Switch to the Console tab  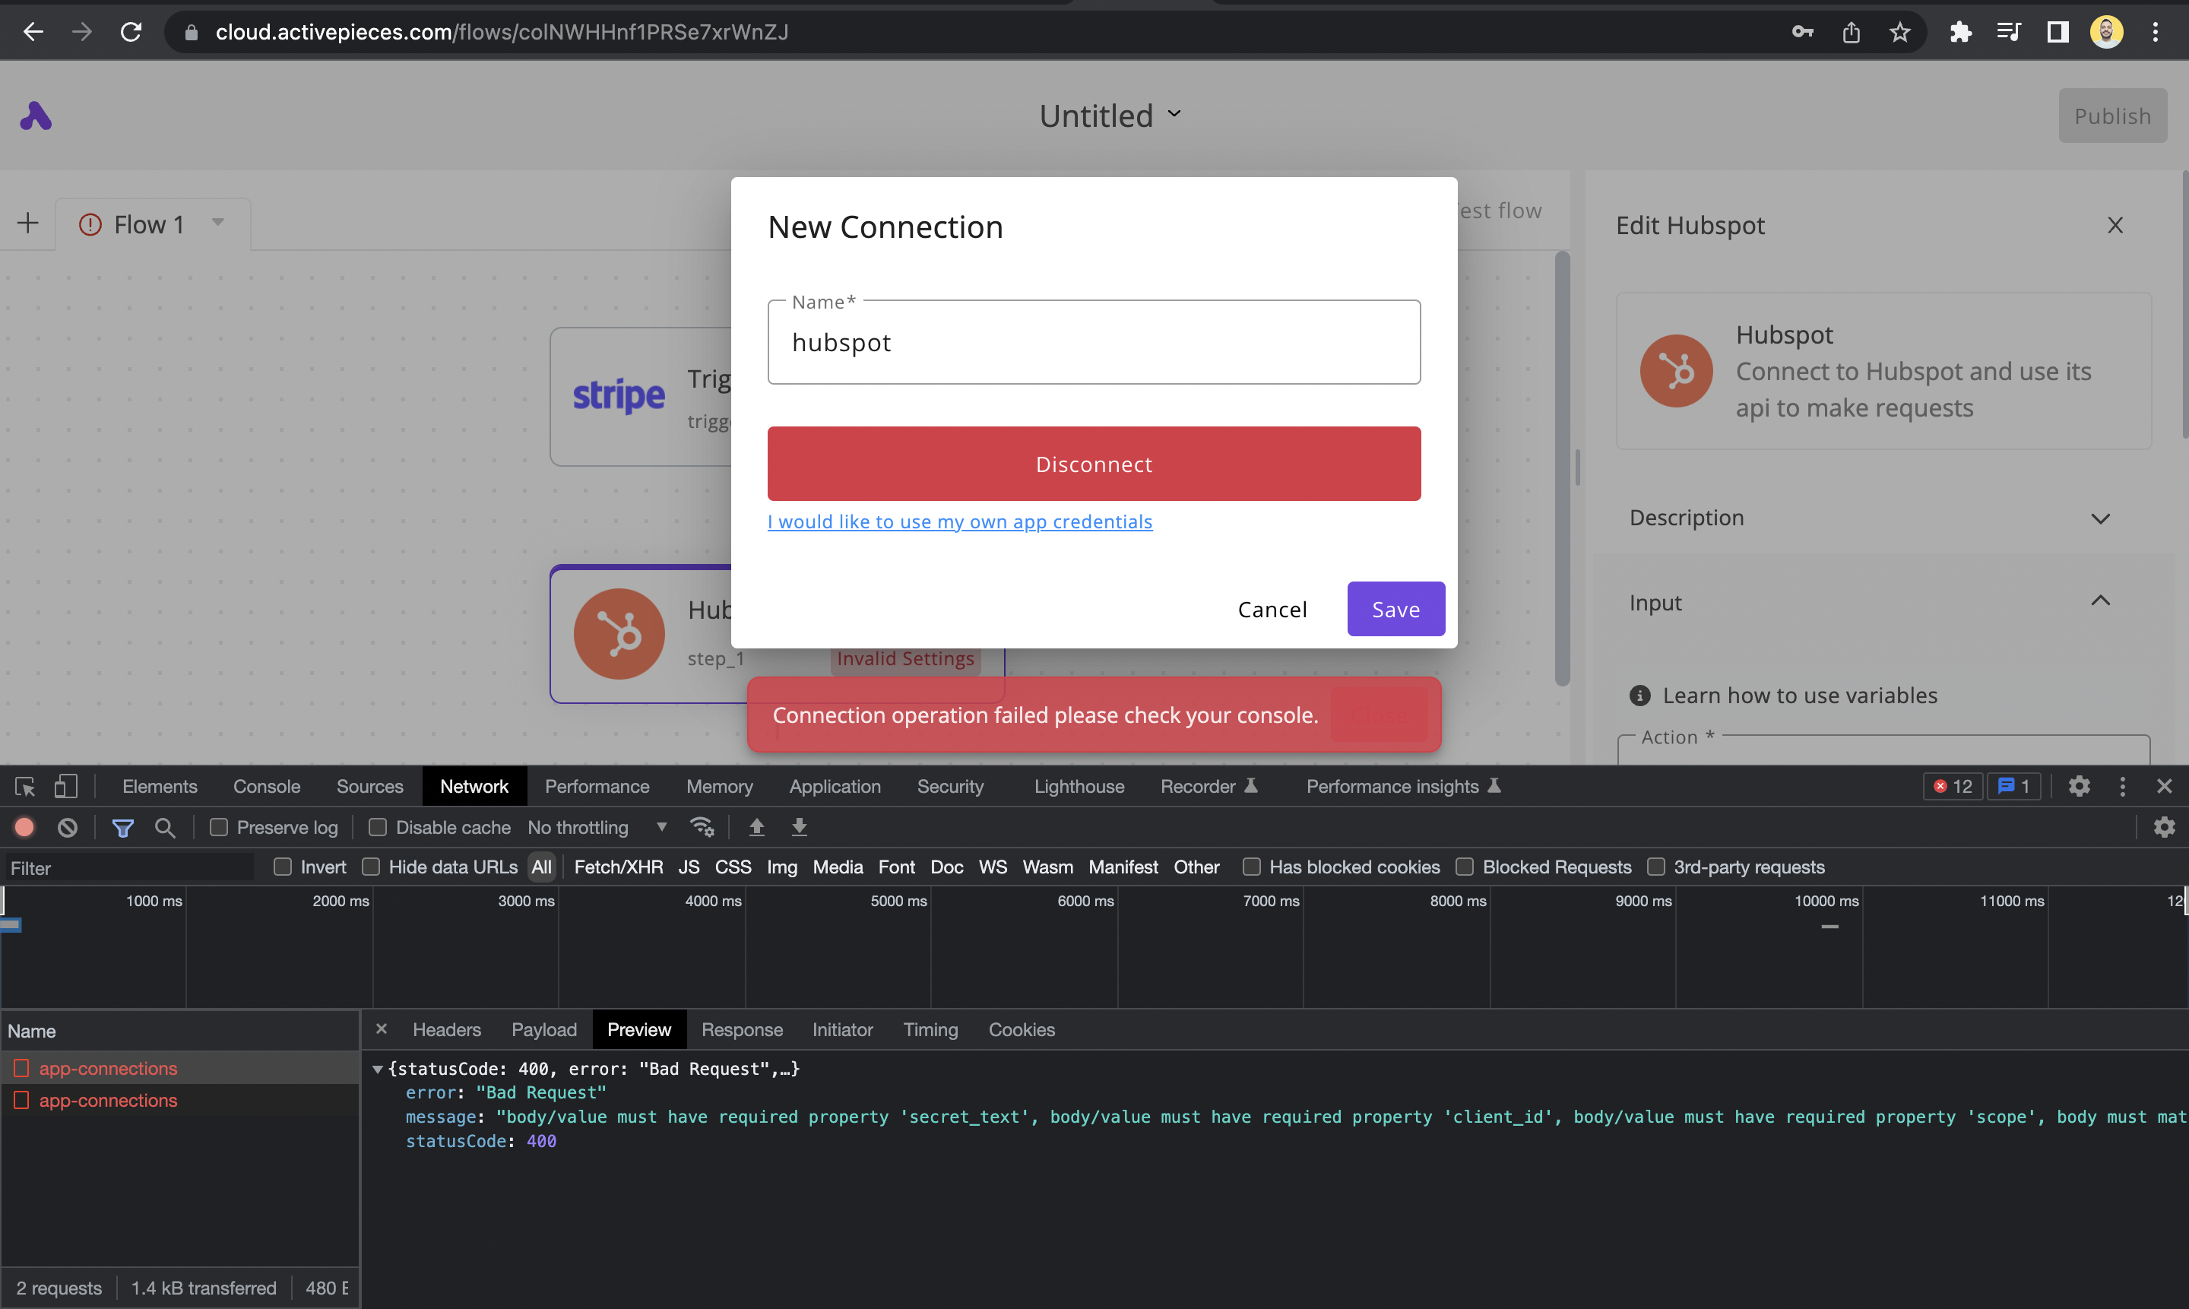coord(266,786)
